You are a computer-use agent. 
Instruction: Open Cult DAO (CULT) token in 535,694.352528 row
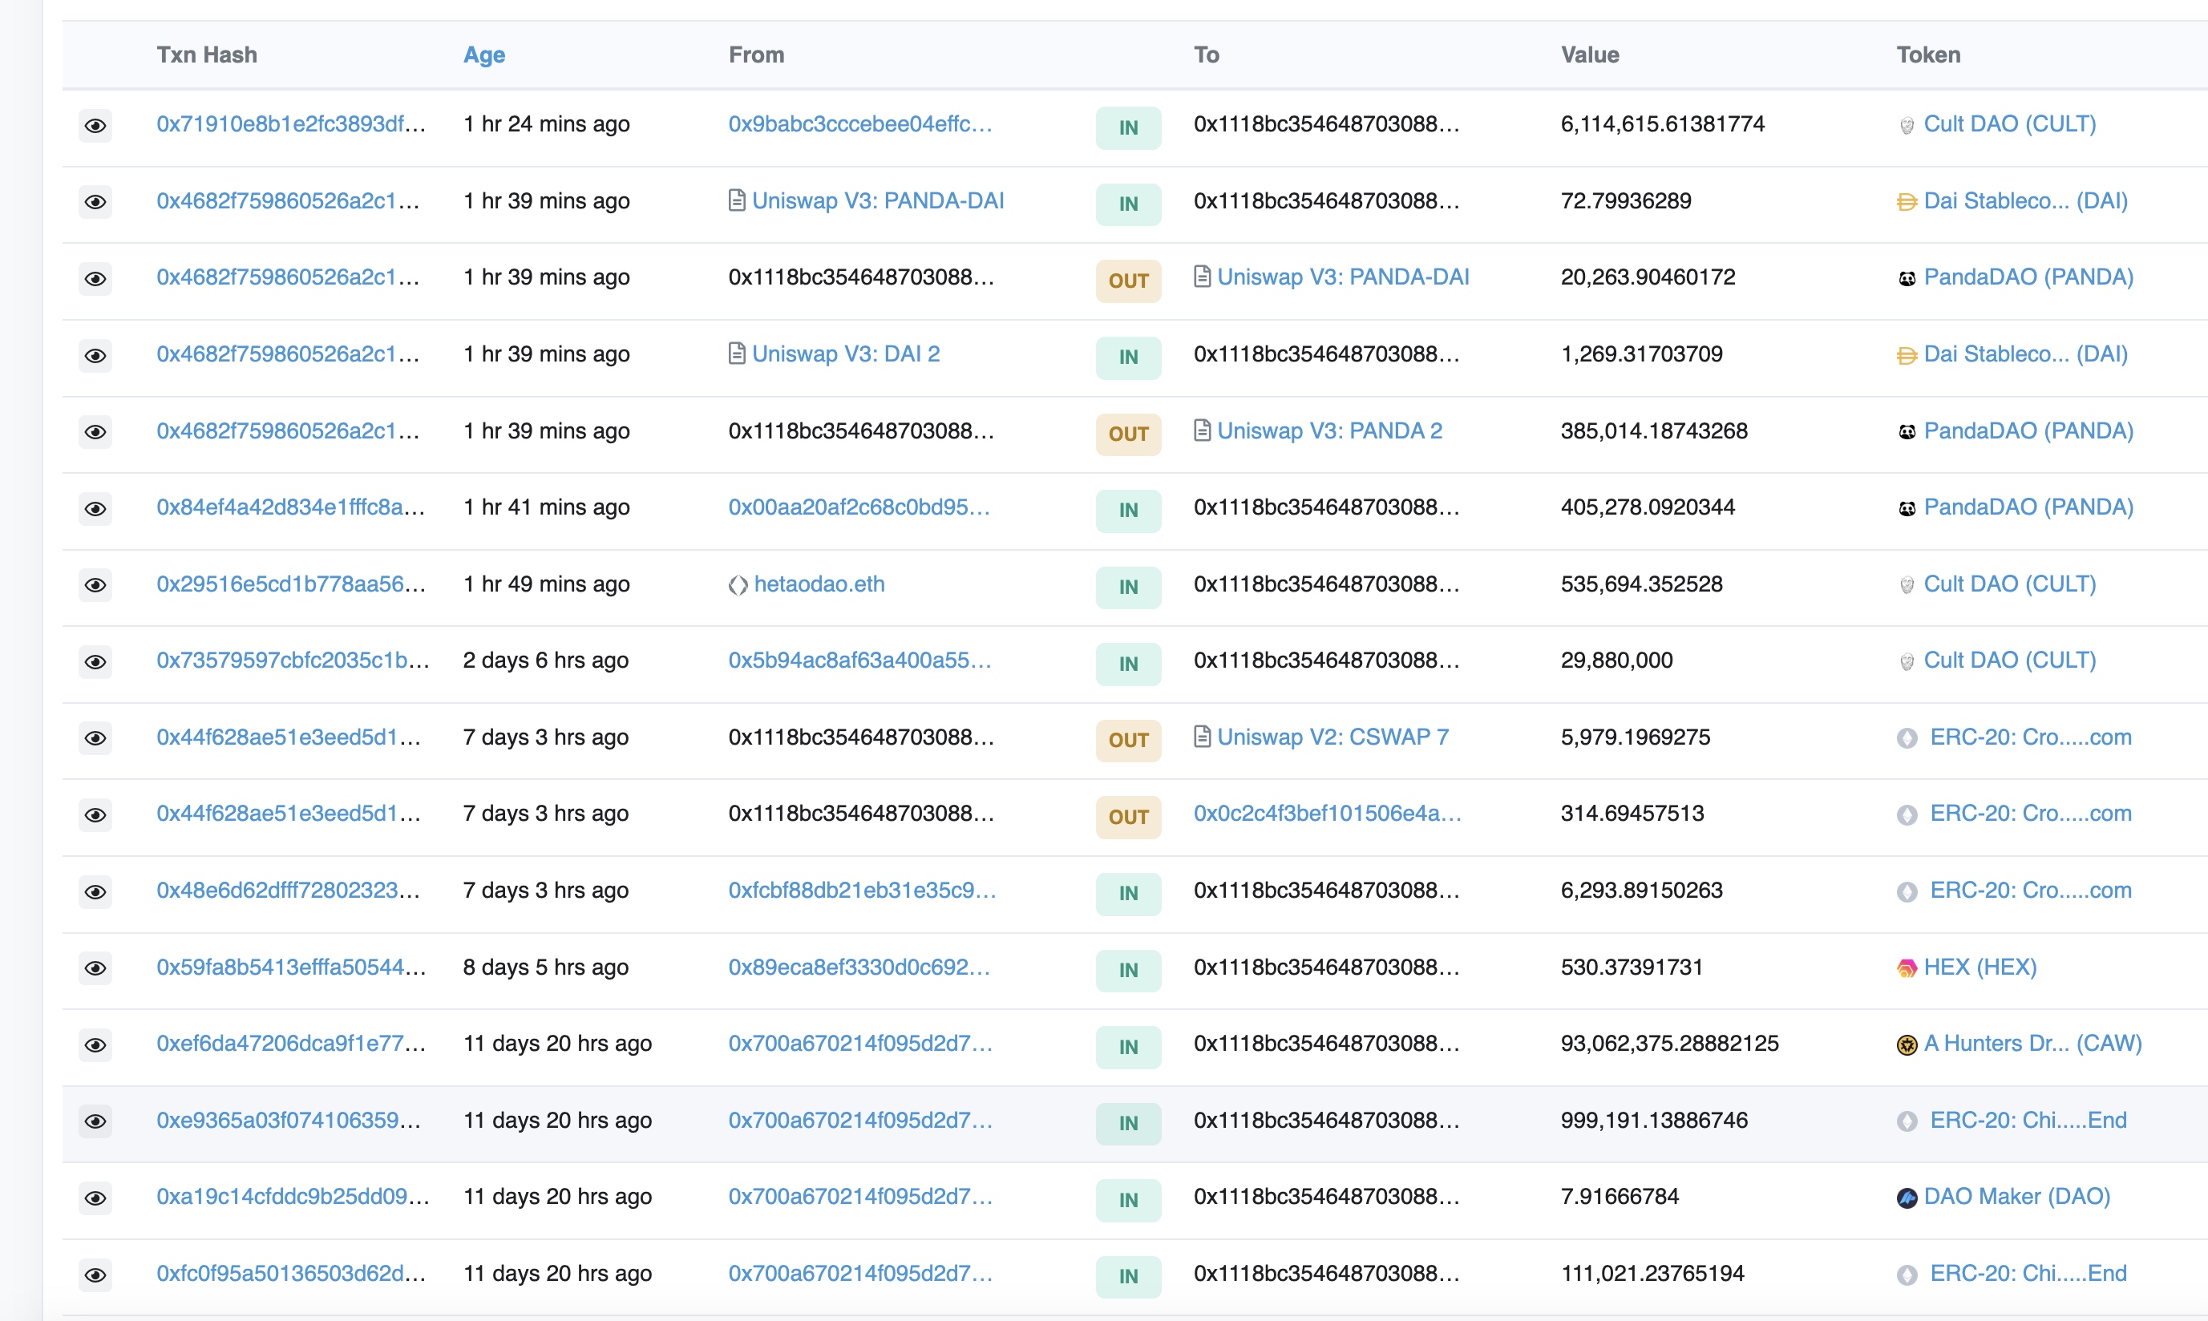point(2009,584)
